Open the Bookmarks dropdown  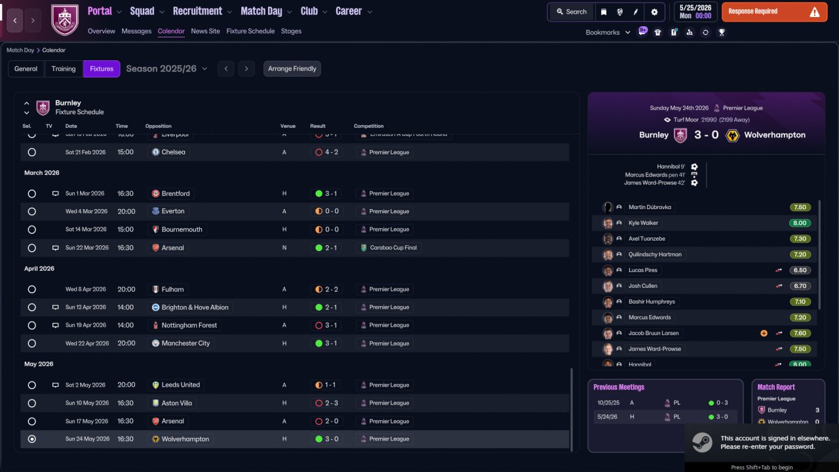[x=608, y=32]
